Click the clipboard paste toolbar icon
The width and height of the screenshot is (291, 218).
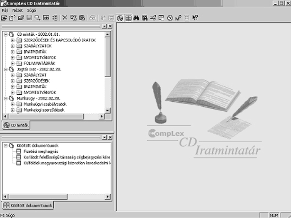(x=82, y=18)
